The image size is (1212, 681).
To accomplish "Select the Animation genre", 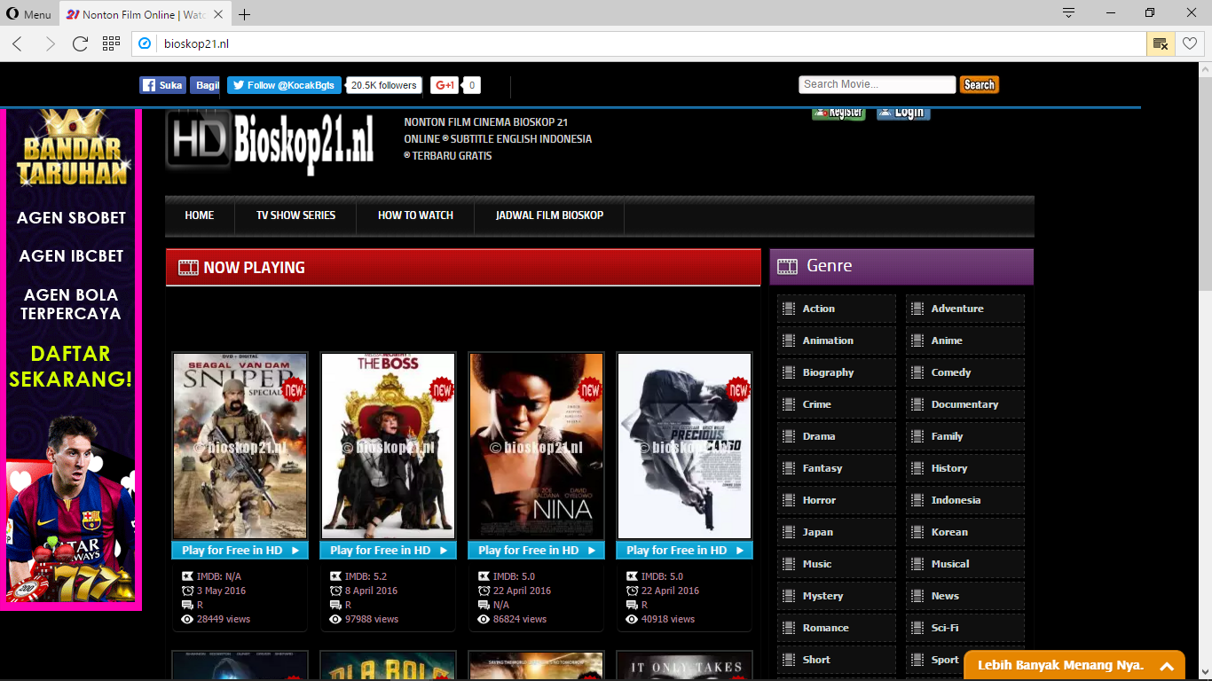I will [837, 340].
